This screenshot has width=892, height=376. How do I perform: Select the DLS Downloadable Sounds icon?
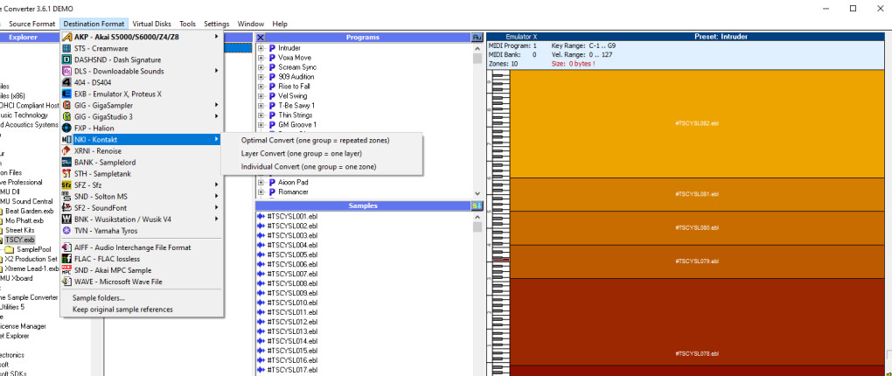coord(66,71)
